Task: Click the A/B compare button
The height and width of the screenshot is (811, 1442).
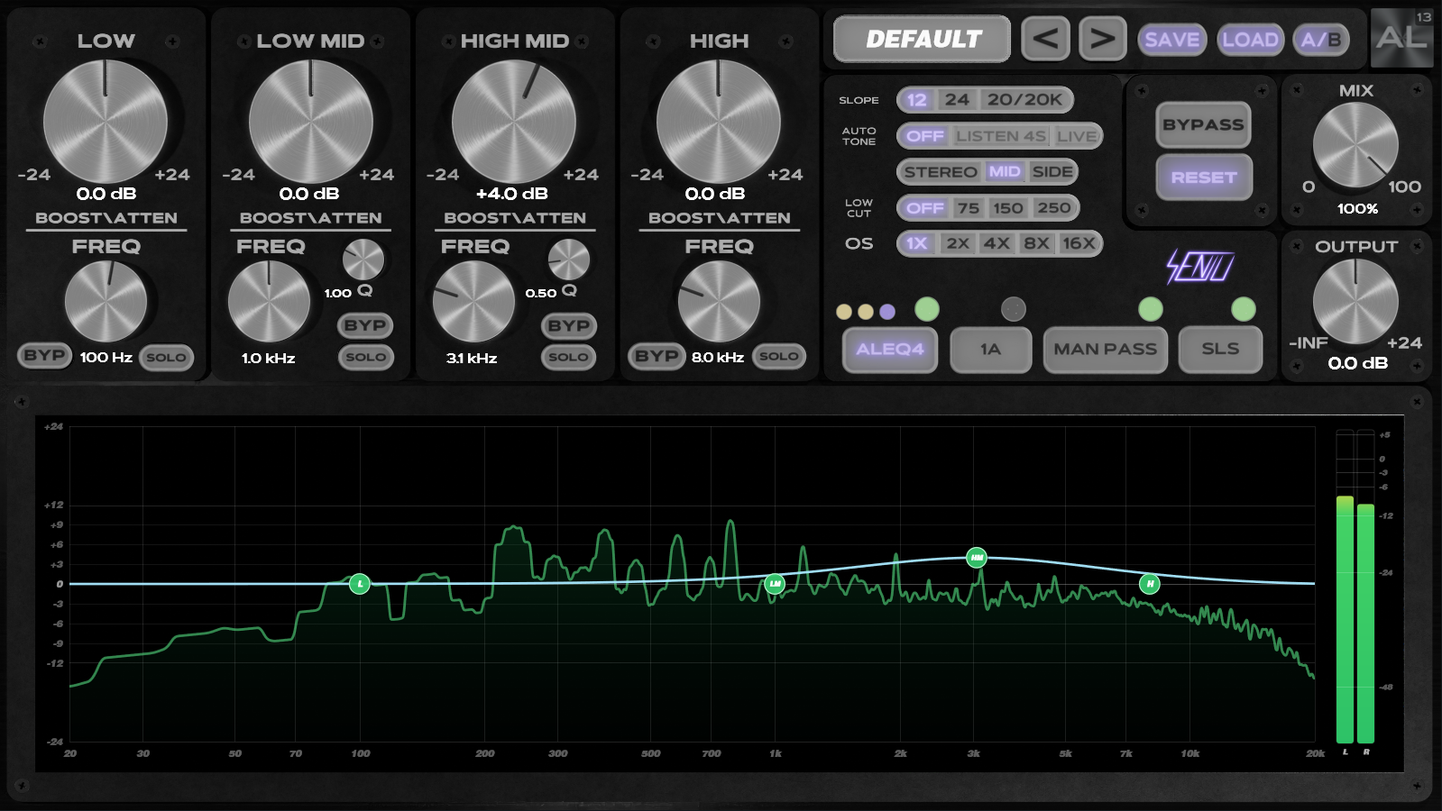Action: point(1321,40)
